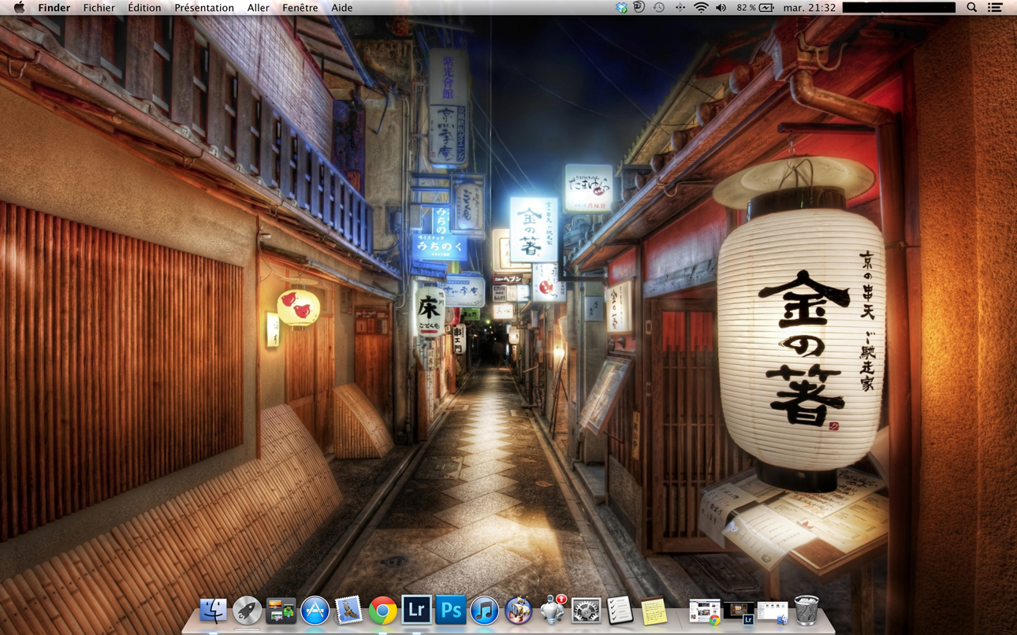
Task: Launch Photoshop from the dock
Action: tap(450, 611)
